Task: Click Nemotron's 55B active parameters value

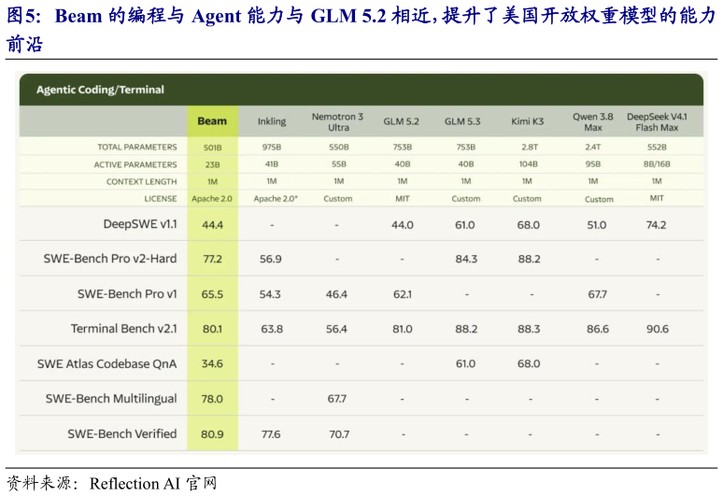Action: point(339,164)
